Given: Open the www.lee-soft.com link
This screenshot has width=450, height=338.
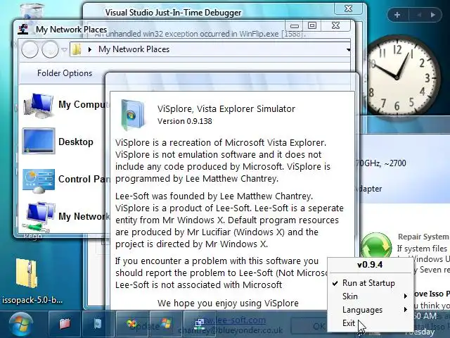Looking at the screenshot, I should 233,320.
